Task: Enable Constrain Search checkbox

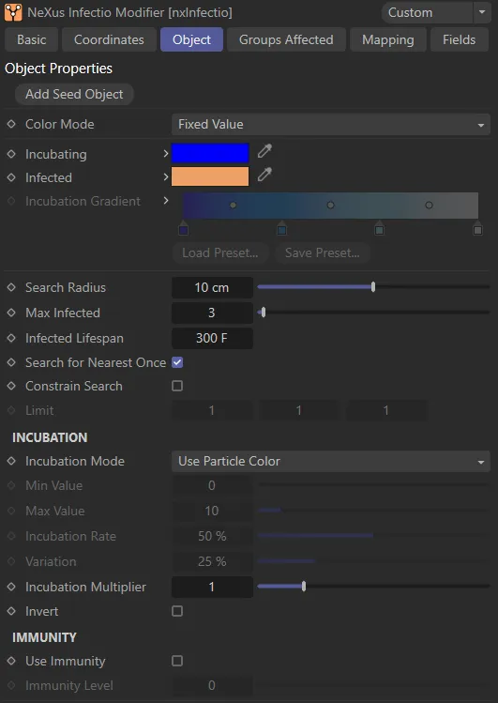Action: pos(177,386)
